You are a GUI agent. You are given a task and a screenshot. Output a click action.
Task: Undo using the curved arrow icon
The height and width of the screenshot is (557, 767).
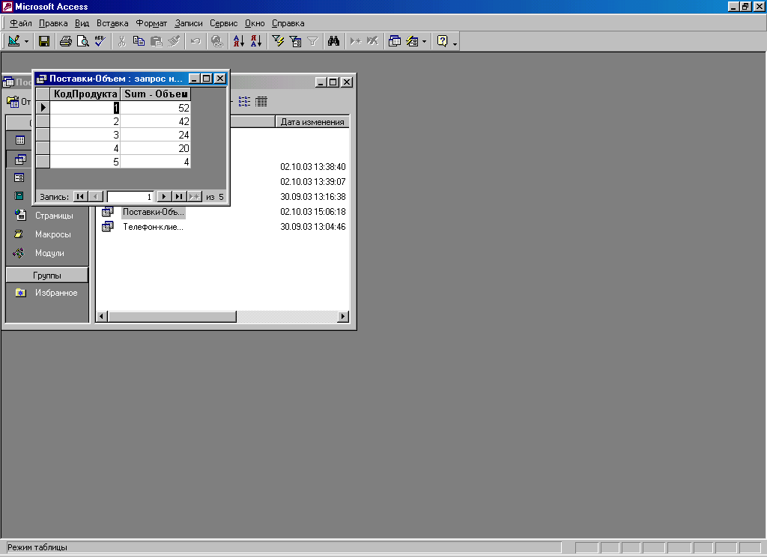tap(195, 41)
